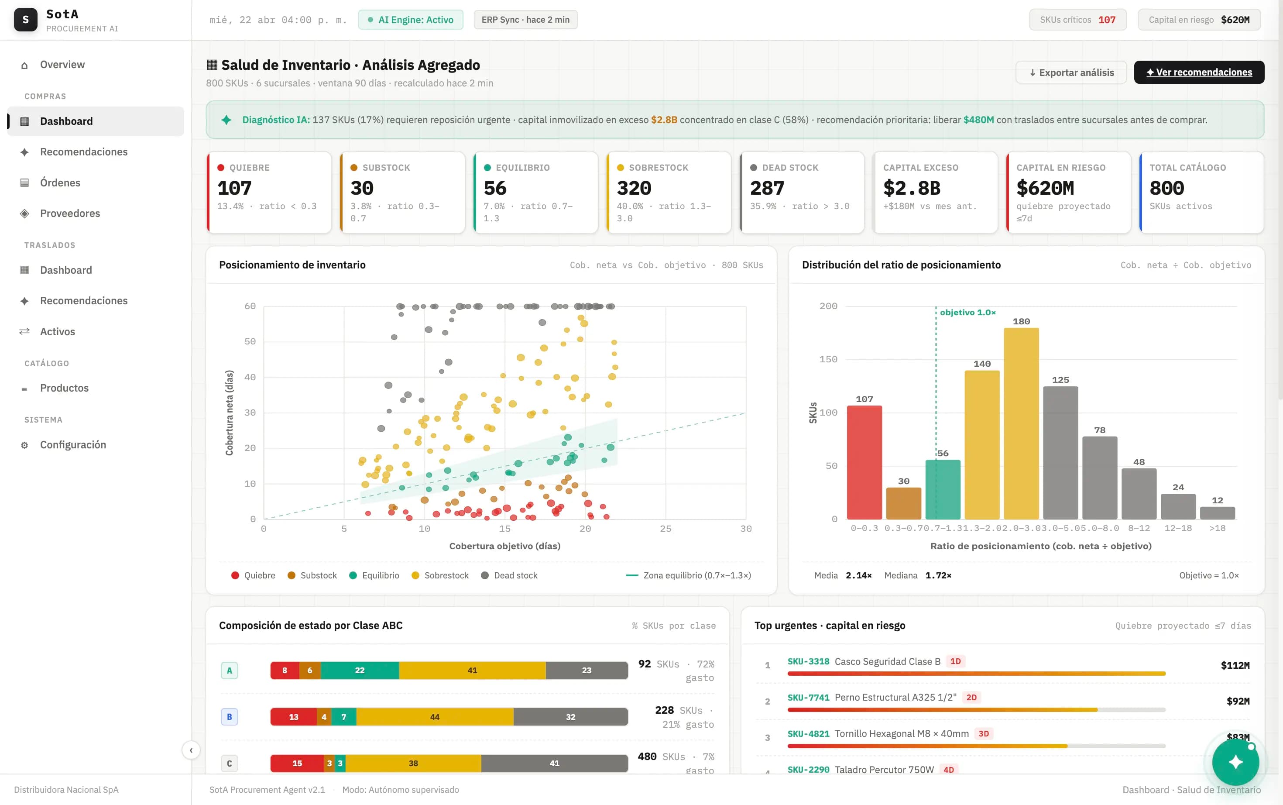Toggle the Dead stock legend item
Image resolution: width=1283 pixels, height=805 pixels.
(x=509, y=575)
